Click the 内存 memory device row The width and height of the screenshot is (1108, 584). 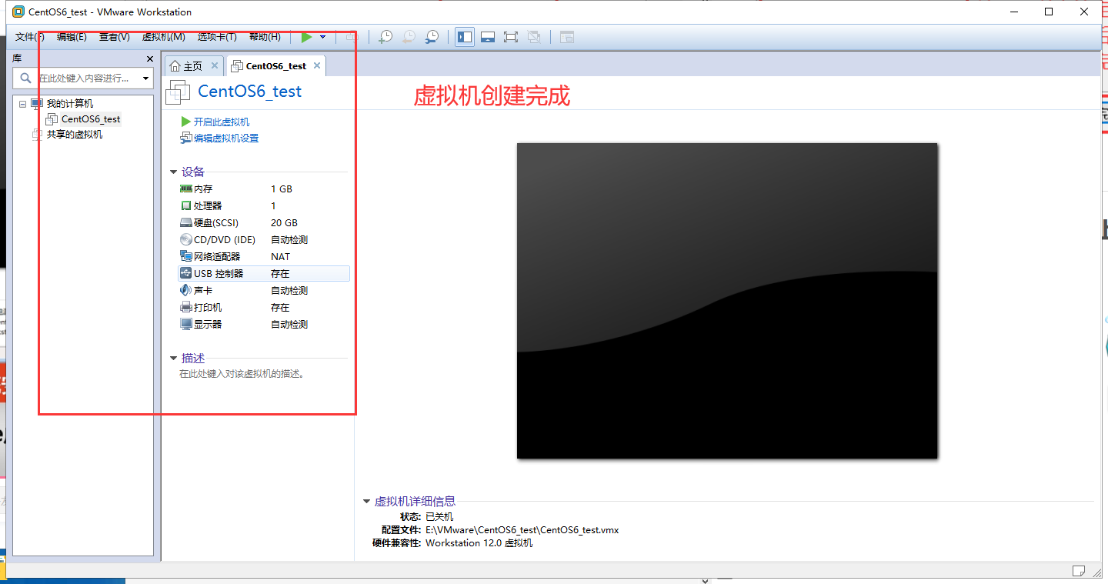point(263,189)
